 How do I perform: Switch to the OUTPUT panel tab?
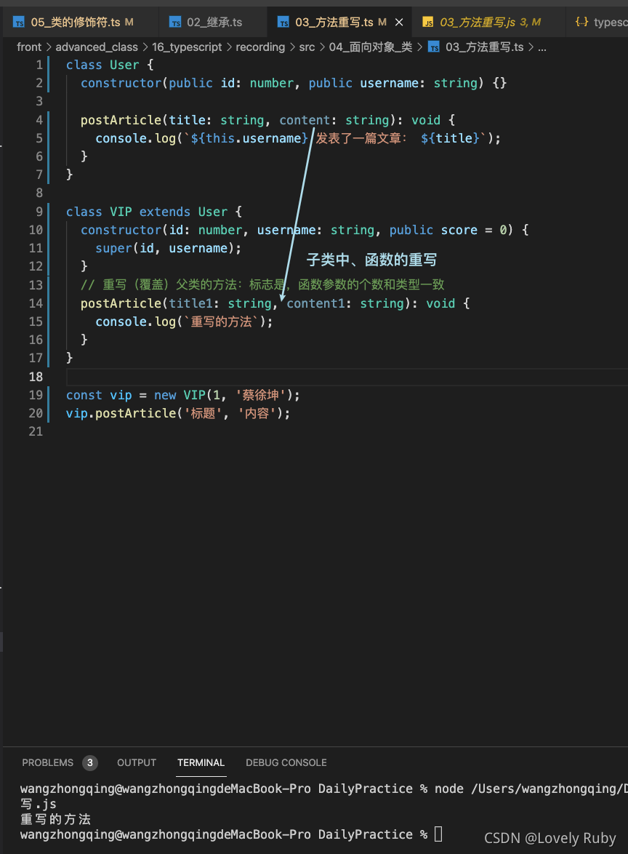coord(137,762)
